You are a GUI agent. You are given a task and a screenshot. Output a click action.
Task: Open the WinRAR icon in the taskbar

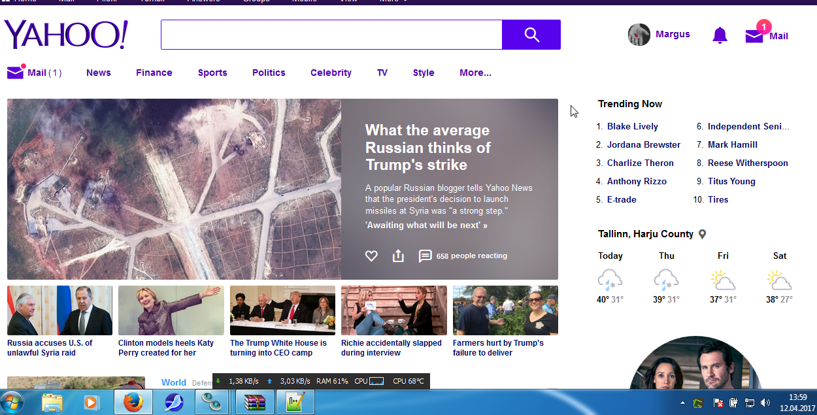tap(254, 403)
